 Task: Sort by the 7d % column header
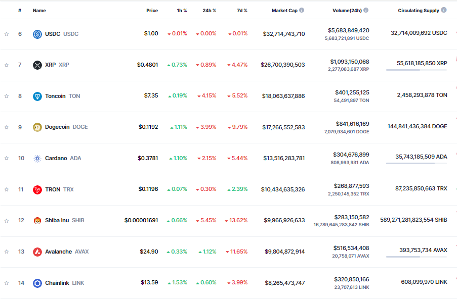(x=242, y=11)
